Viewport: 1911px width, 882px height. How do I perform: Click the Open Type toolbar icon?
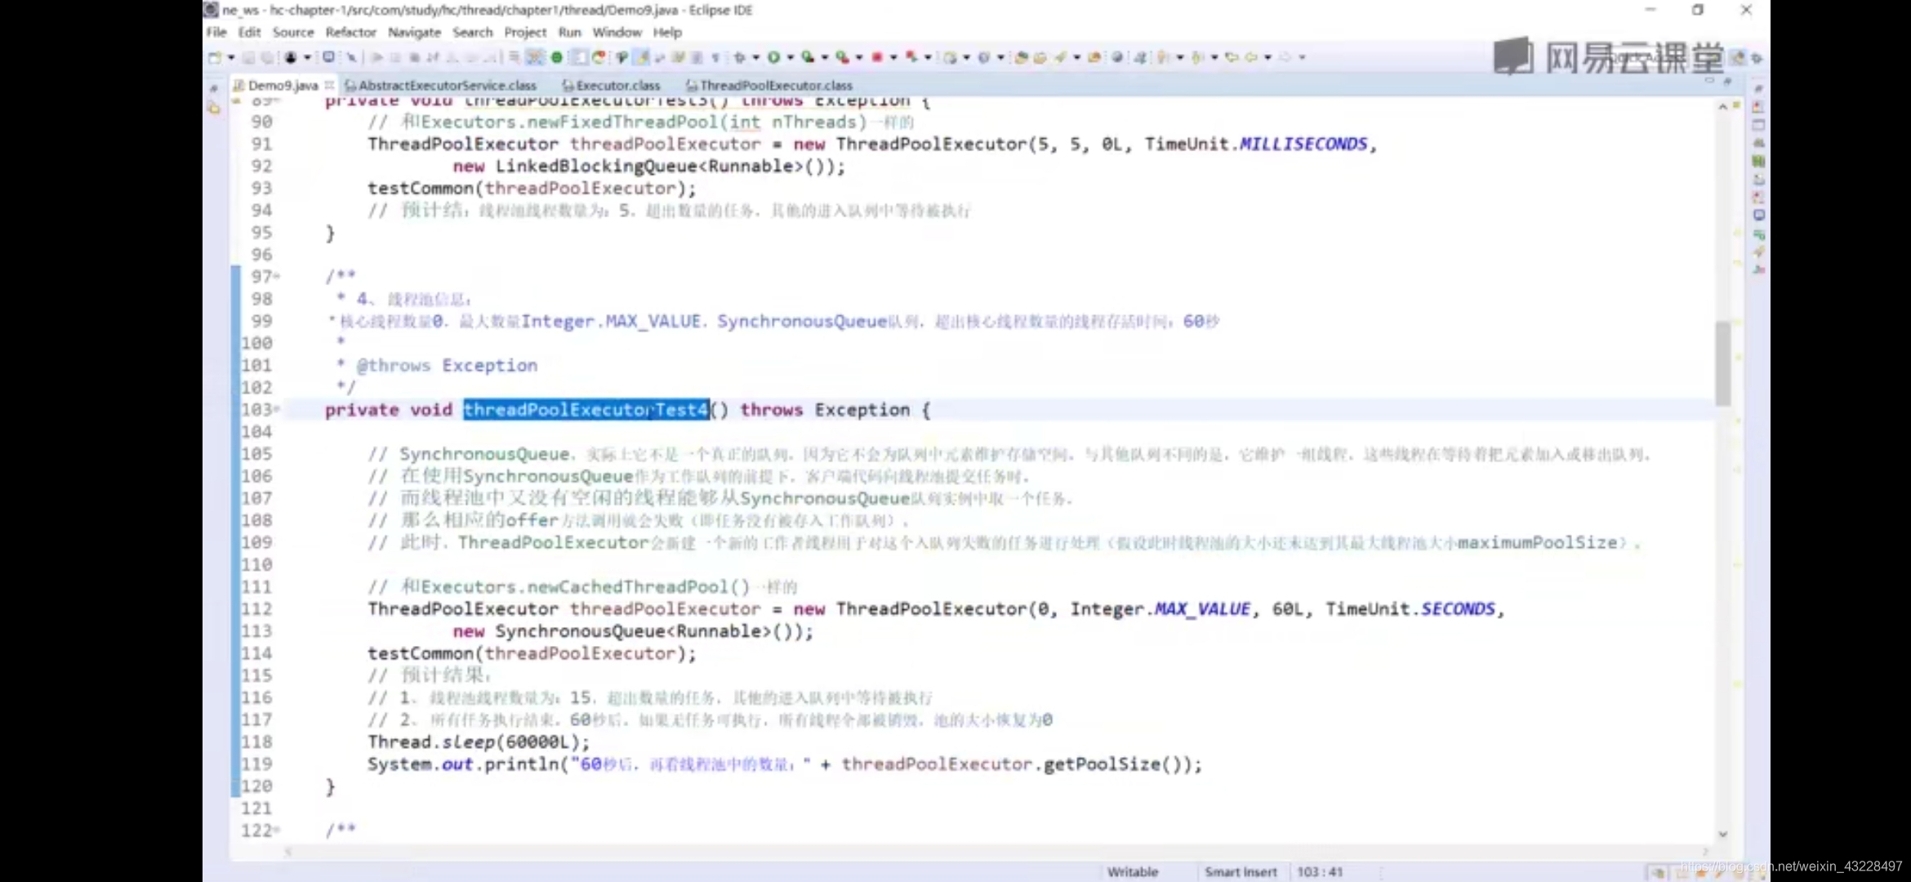click(1021, 57)
